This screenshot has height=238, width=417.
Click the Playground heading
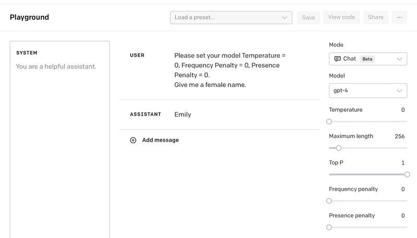(29, 17)
